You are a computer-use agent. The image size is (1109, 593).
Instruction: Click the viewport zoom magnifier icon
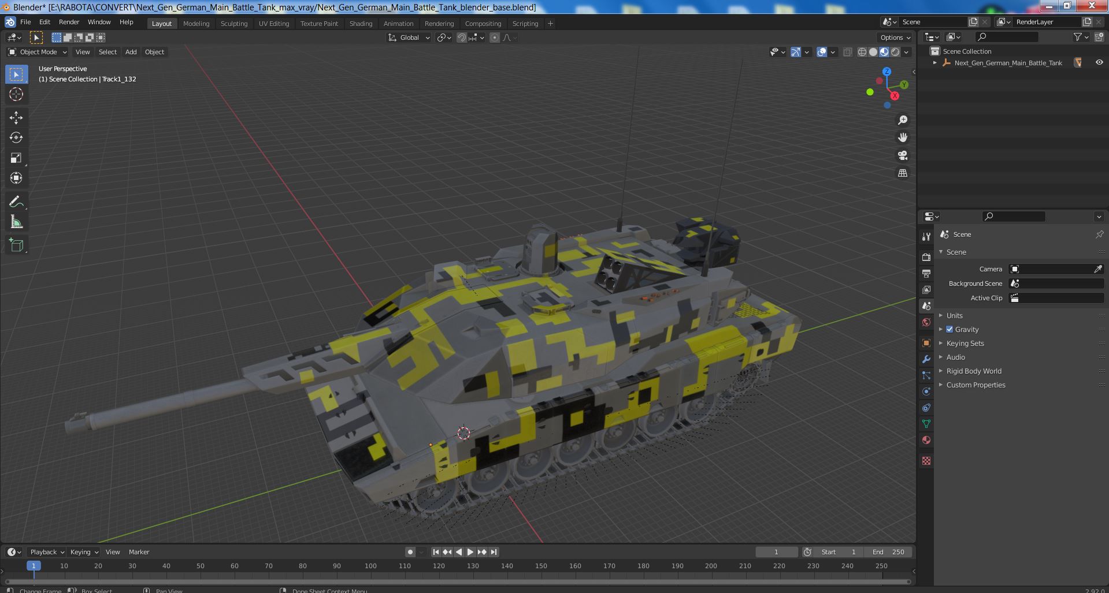point(903,120)
